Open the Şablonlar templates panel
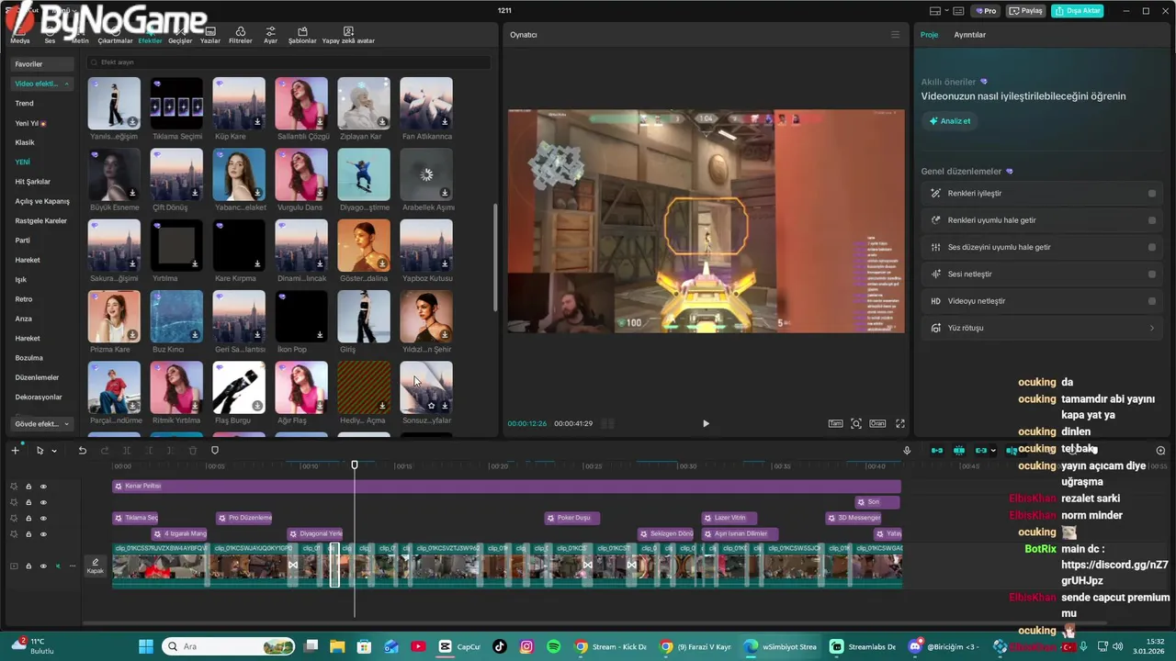 click(302, 36)
